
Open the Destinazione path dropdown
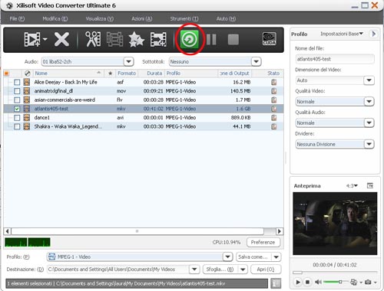point(194,270)
